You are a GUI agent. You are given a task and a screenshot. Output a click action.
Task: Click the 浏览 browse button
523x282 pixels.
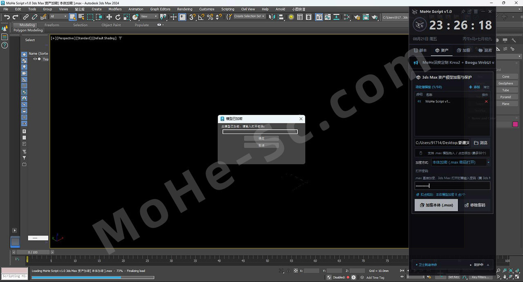(x=481, y=143)
